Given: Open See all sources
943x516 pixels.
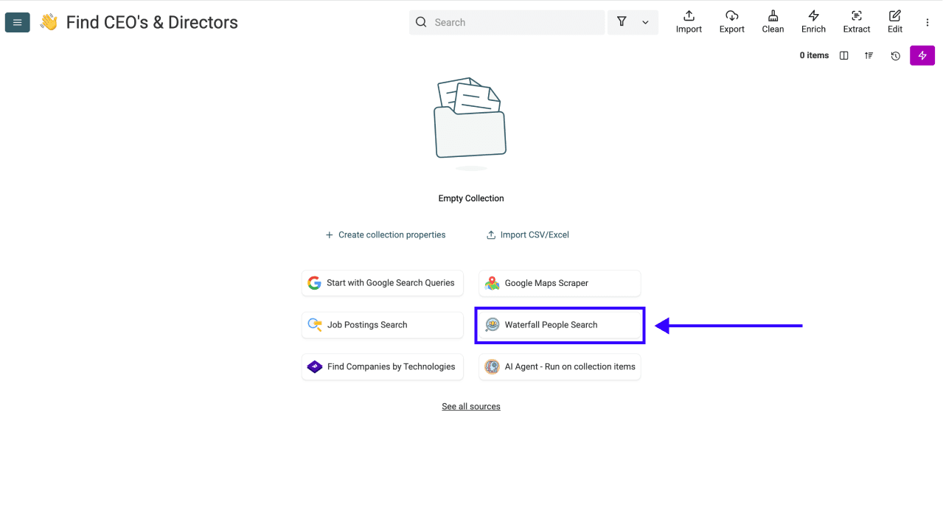Looking at the screenshot, I should (470, 406).
